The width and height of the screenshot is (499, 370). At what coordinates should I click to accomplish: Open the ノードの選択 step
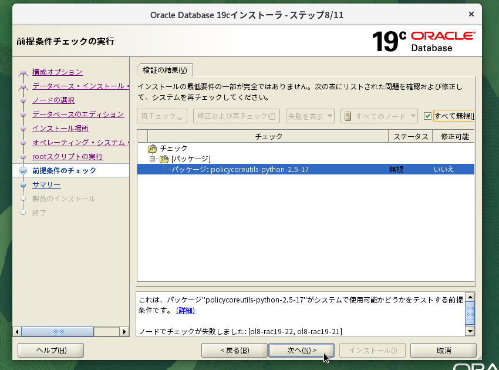pyautogui.click(x=53, y=100)
